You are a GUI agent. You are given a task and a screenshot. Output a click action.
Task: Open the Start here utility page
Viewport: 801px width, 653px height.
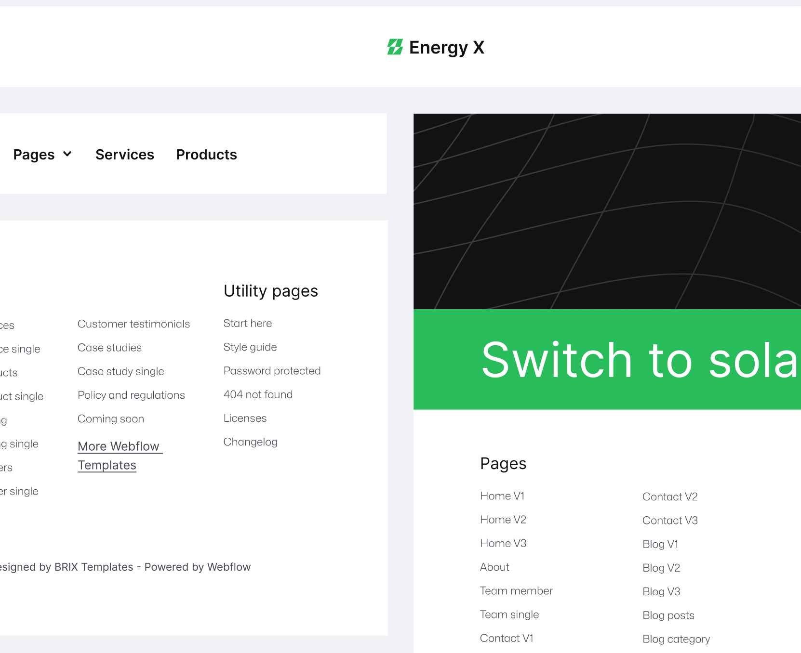point(247,323)
